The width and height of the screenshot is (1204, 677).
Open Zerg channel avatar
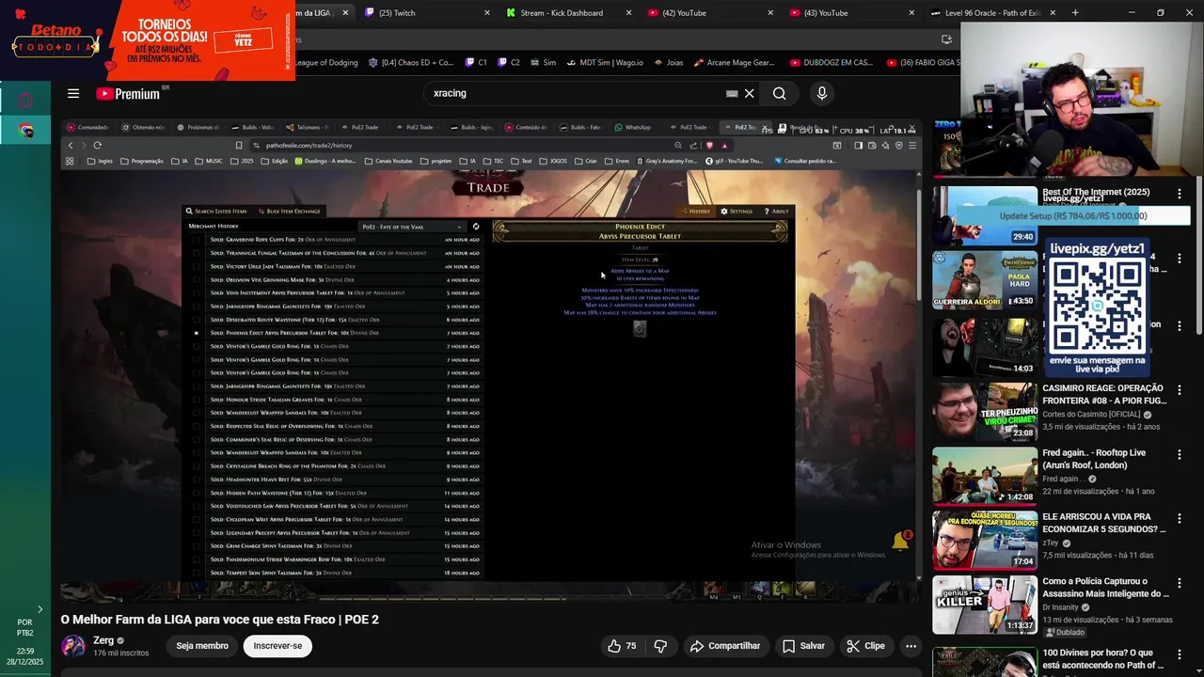72,646
